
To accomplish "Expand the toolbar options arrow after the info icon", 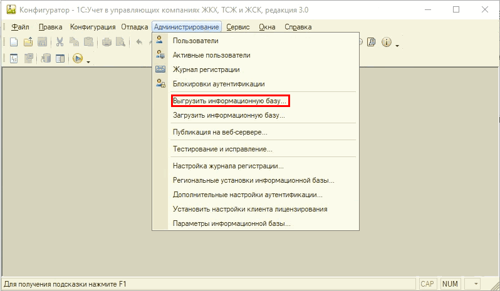I will tap(397, 46).
